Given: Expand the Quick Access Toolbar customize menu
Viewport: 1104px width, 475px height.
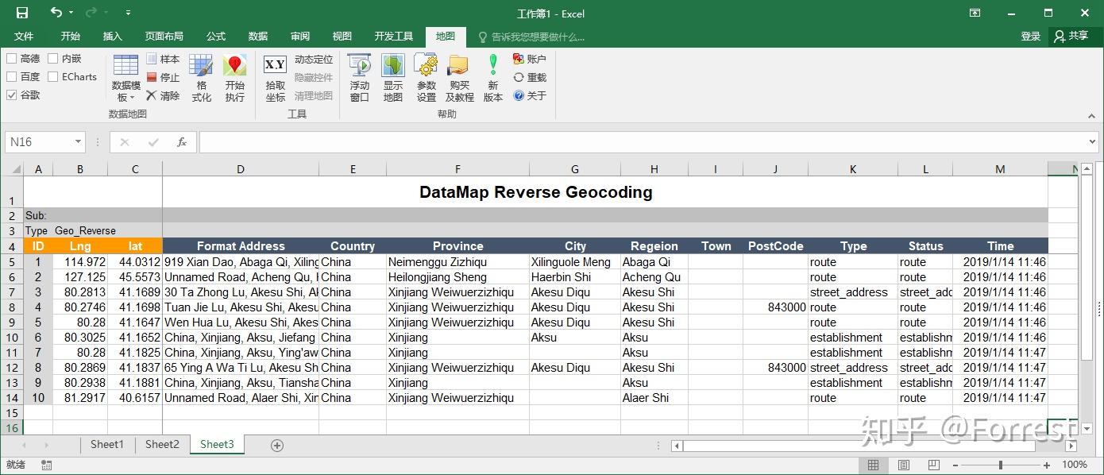Looking at the screenshot, I should tap(128, 13).
